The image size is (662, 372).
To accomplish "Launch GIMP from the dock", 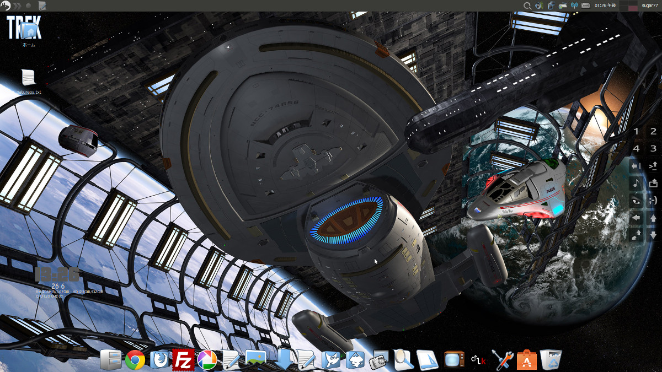I will coord(331,360).
